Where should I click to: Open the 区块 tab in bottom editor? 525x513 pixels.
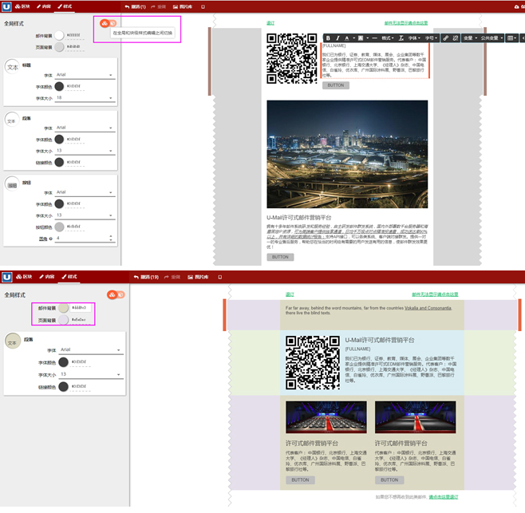(x=24, y=277)
